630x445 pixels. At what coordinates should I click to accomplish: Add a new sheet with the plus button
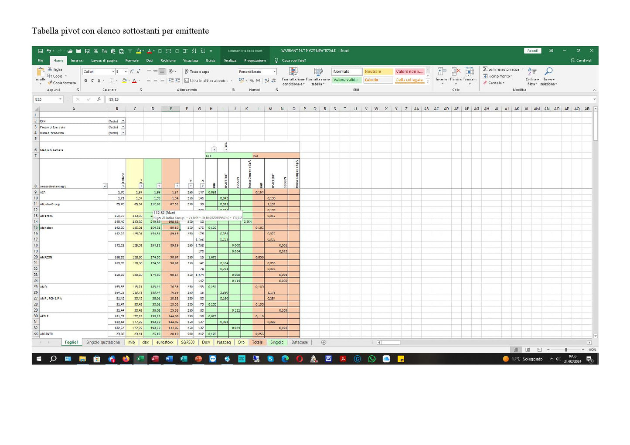[x=324, y=343]
